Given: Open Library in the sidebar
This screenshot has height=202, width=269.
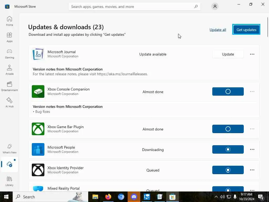Looking at the screenshot, I should [x=9, y=181].
